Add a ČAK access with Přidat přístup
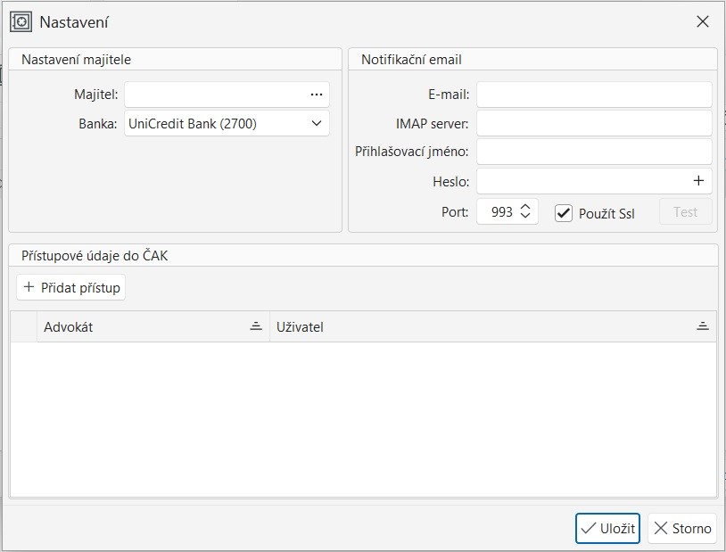 click(x=71, y=287)
